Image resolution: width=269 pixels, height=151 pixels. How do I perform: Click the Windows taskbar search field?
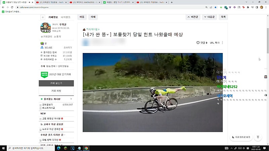coord(31,148)
